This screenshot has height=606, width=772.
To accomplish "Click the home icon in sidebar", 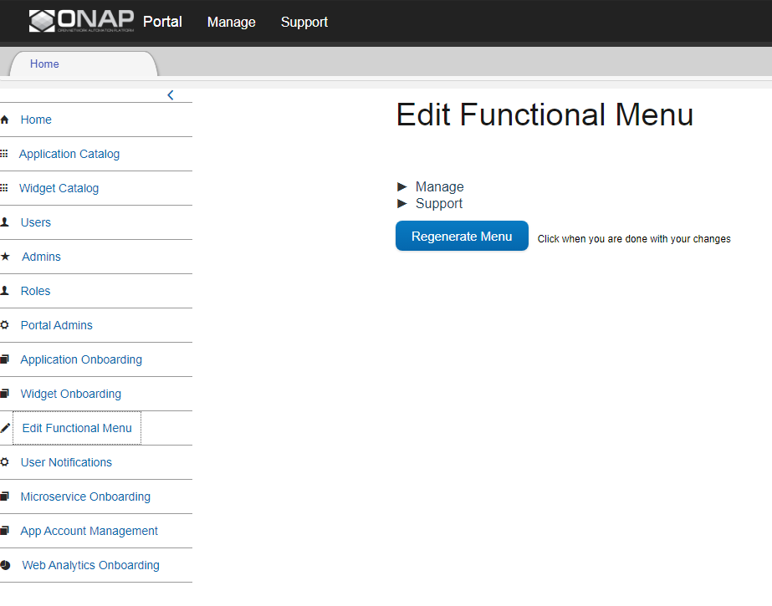I will (x=4, y=120).
